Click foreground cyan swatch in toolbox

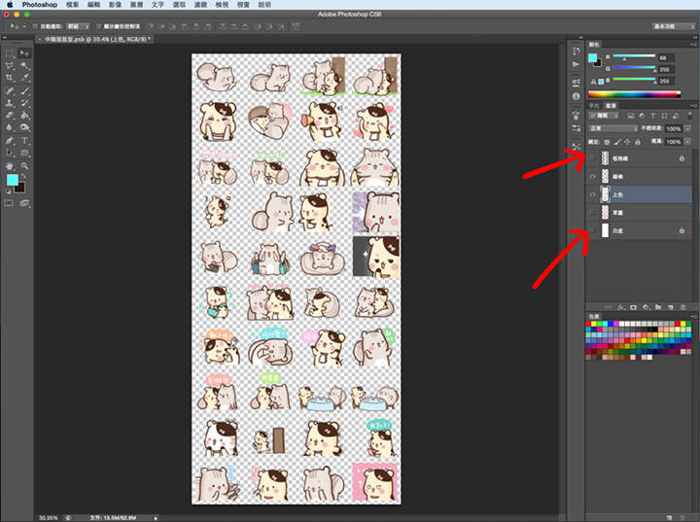(x=12, y=180)
